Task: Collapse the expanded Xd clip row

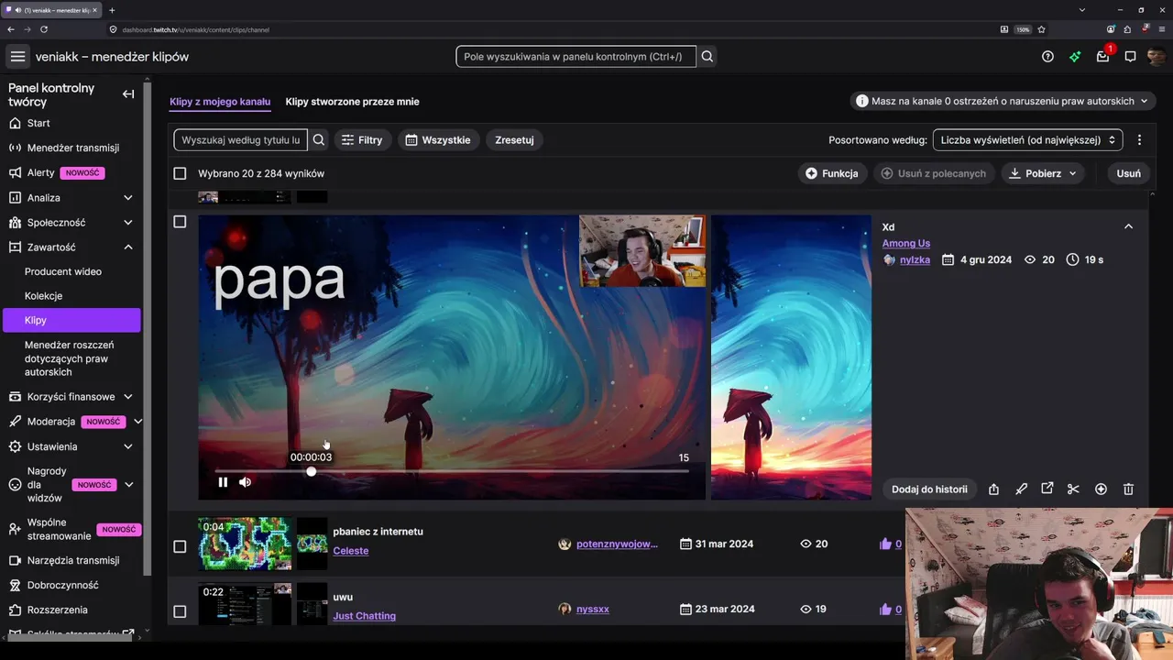Action: click(x=1128, y=226)
